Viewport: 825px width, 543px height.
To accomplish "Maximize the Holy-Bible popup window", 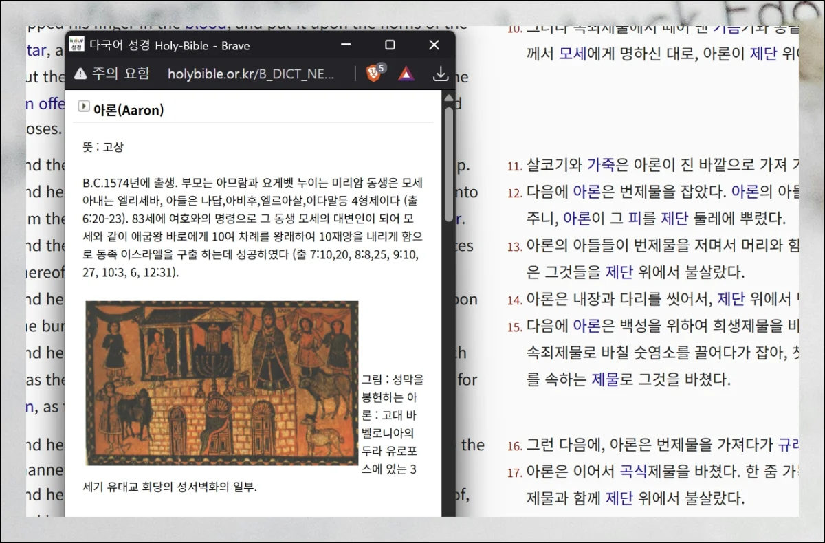I will coord(390,45).
